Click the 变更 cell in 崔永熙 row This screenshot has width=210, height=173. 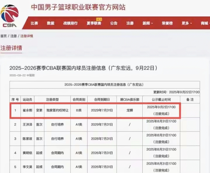(39, 110)
